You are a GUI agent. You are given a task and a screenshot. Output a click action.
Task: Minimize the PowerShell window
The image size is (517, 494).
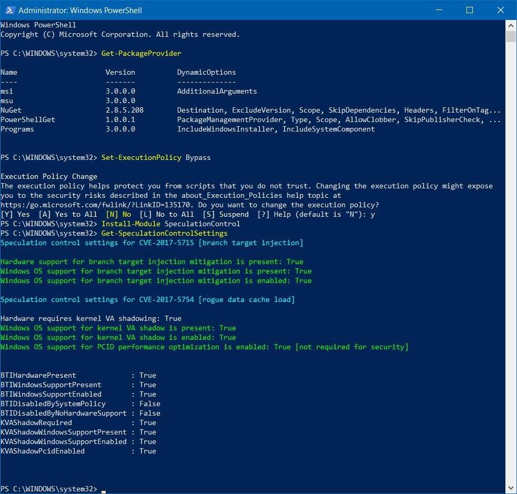(439, 10)
